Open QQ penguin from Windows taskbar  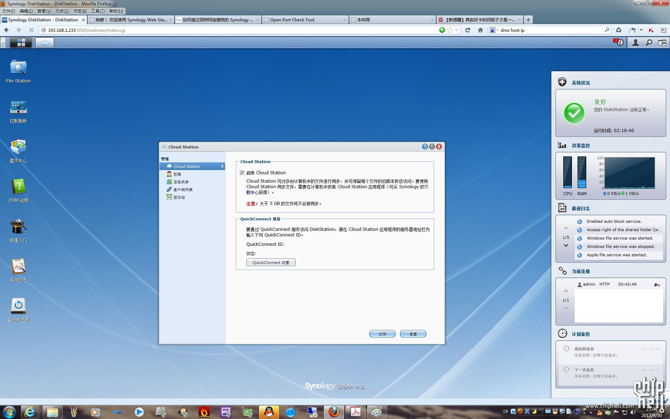point(269,412)
